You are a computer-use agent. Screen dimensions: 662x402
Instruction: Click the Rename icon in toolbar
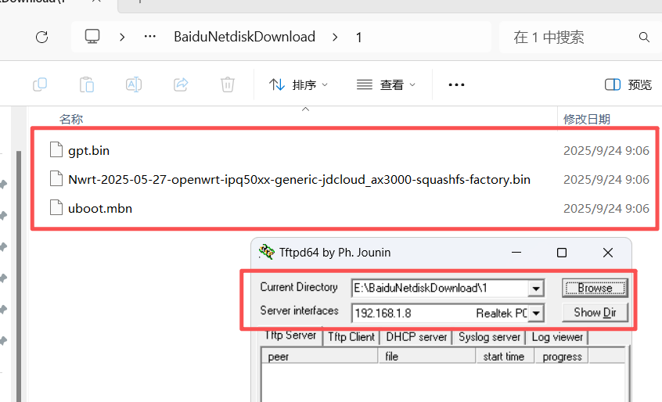134,84
